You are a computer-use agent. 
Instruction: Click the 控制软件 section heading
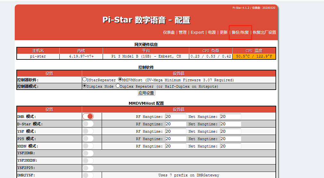tap(146, 67)
